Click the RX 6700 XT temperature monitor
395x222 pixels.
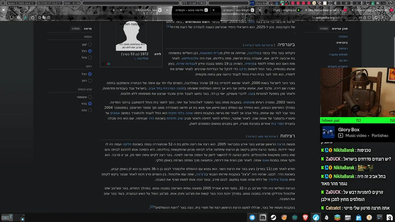pos(49,3)
